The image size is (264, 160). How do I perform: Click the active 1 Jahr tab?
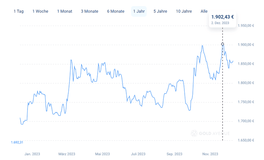point(139,11)
